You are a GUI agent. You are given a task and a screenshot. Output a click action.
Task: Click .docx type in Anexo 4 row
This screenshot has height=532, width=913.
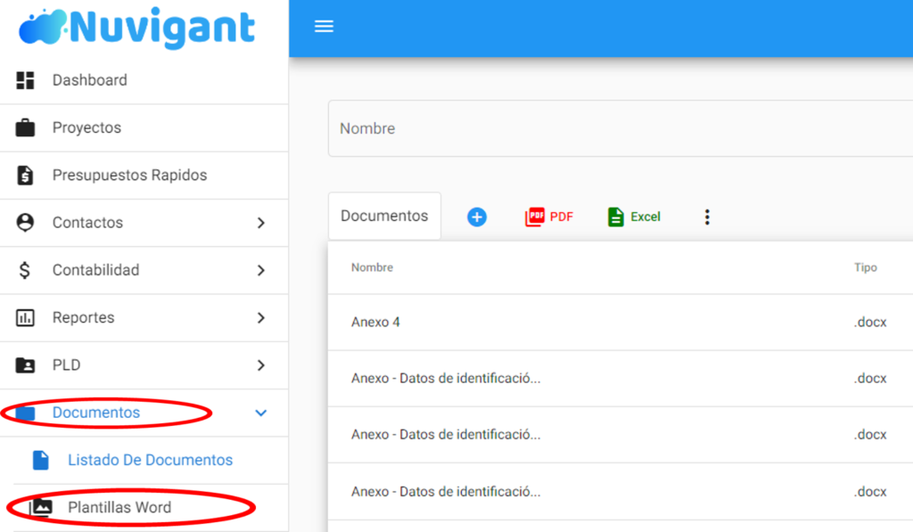pyautogui.click(x=870, y=323)
